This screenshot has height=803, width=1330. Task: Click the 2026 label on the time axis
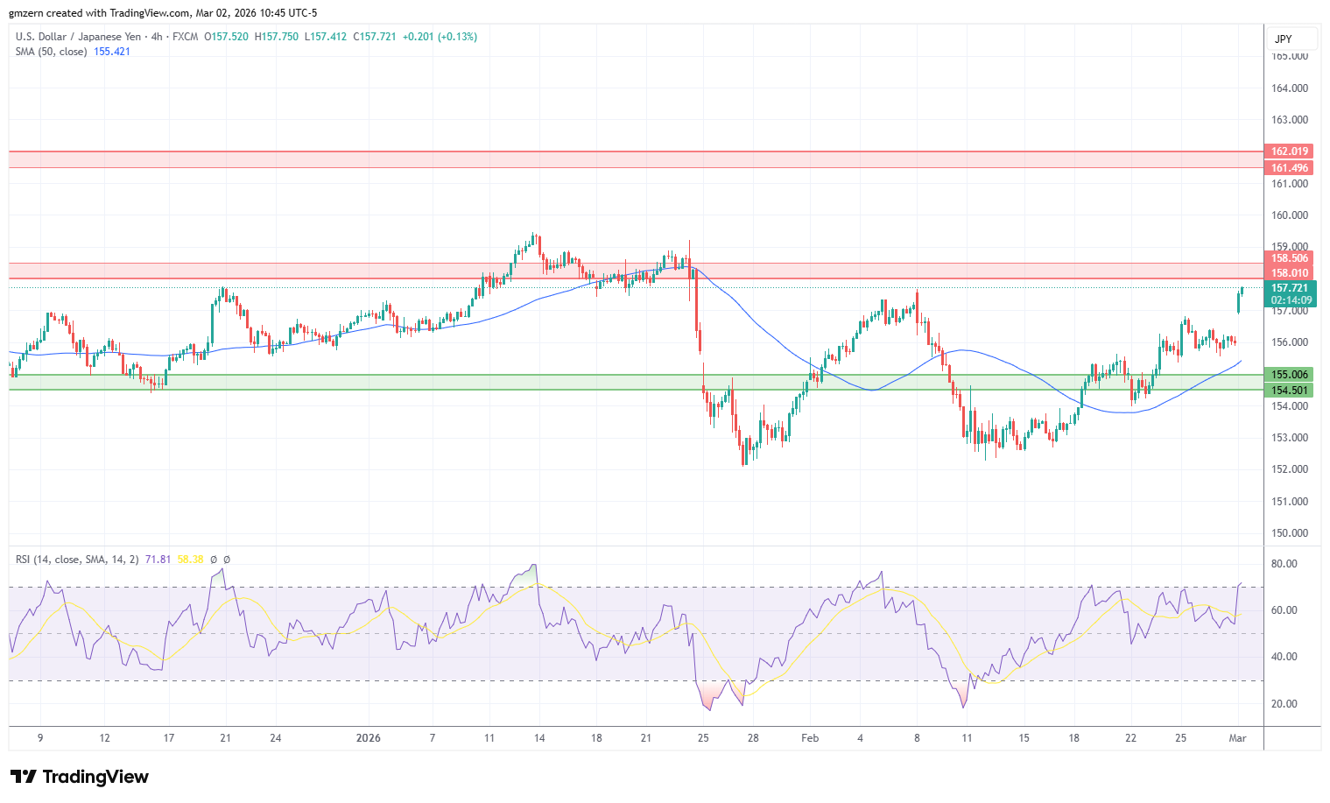tap(369, 738)
